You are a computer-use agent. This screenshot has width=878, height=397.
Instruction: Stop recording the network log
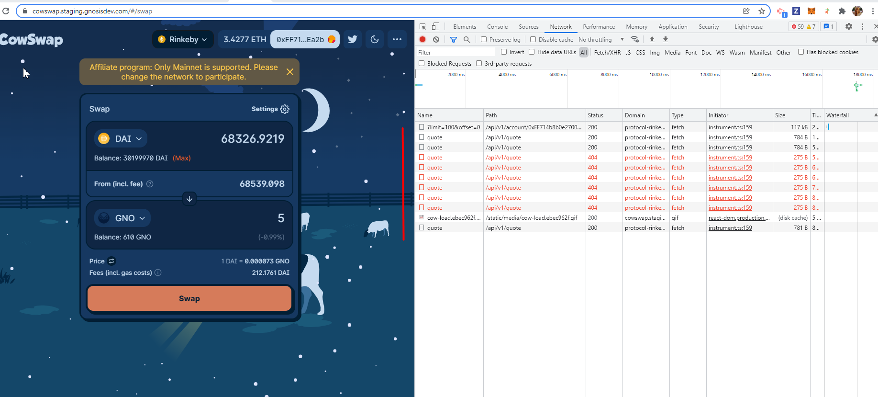tap(422, 39)
